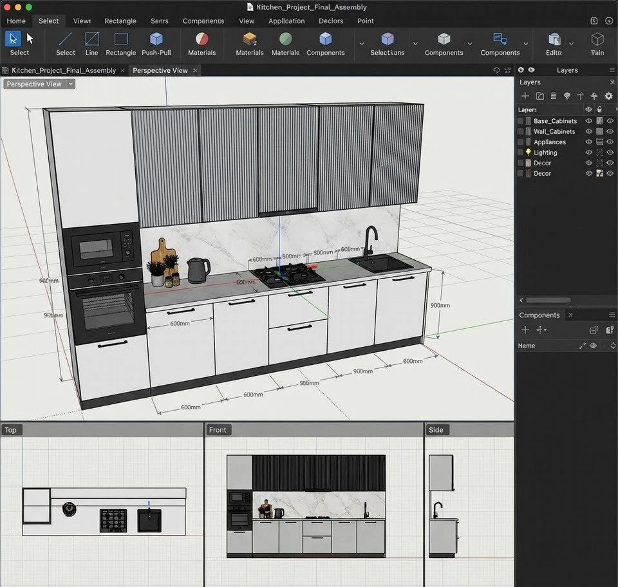618x587 pixels.
Task: Open the Home menu
Action: [x=16, y=21]
